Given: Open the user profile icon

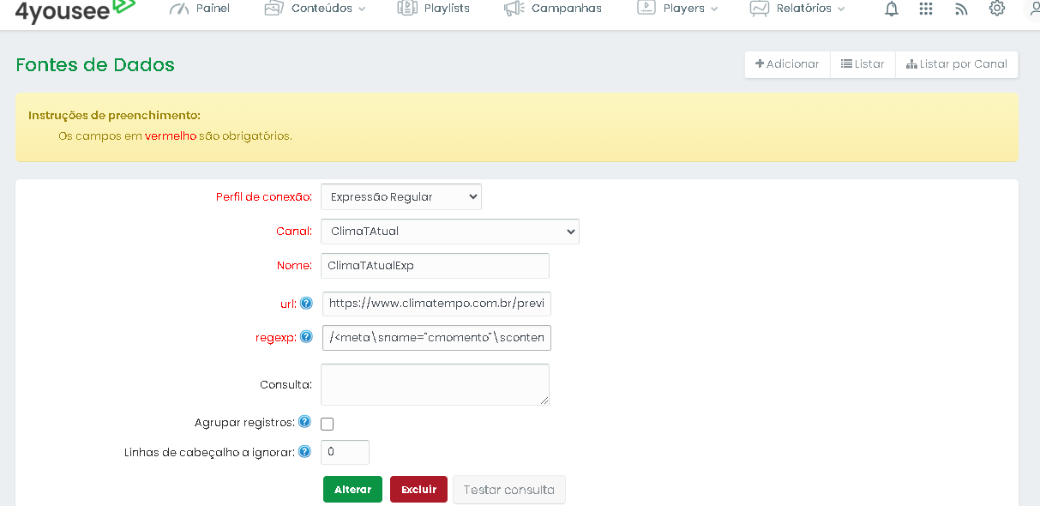Looking at the screenshot, I should point(1033,9).
